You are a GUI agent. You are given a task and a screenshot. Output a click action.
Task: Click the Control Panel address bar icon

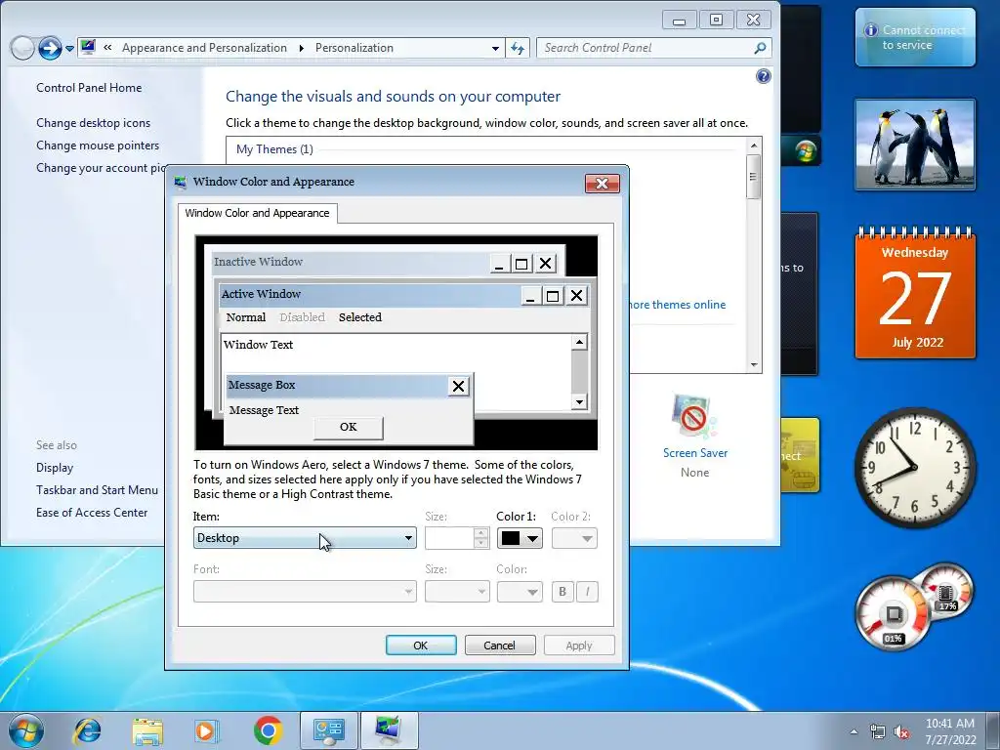88,47
